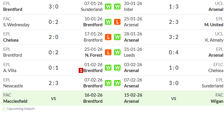Click the orange L badge beside Arsenal 25-01-26
Screen dimensions: 224x114
pos(117,22)
